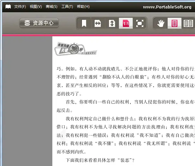Click the bookmark toolbar icon
Viewport: 195px width, 166px height.
click(84, 23)
